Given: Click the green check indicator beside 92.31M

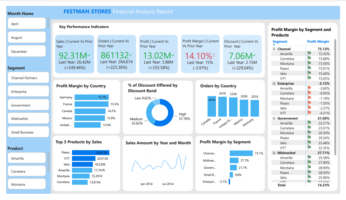Looking at the screenshot, I should click(89, 55).
